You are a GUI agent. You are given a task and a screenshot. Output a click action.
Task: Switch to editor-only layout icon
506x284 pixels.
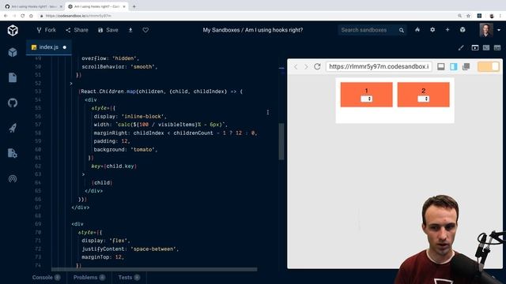[497, 48]
